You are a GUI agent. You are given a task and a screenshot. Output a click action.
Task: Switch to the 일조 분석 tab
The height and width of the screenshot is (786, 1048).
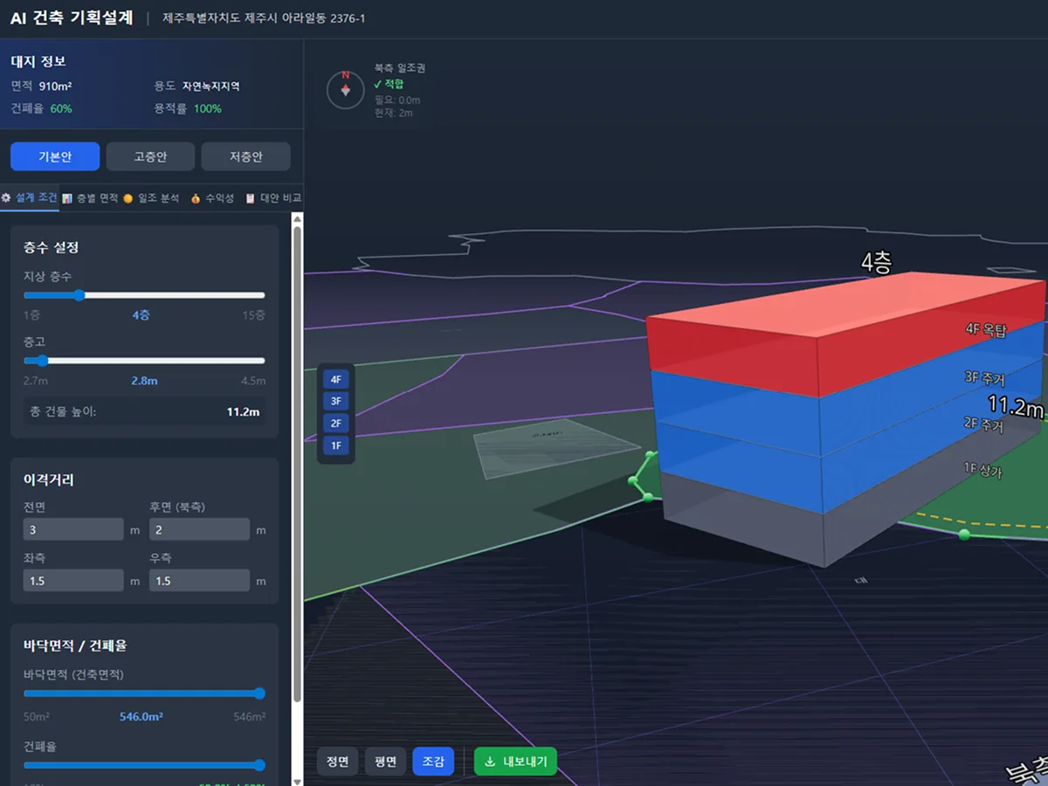(150, 198)
